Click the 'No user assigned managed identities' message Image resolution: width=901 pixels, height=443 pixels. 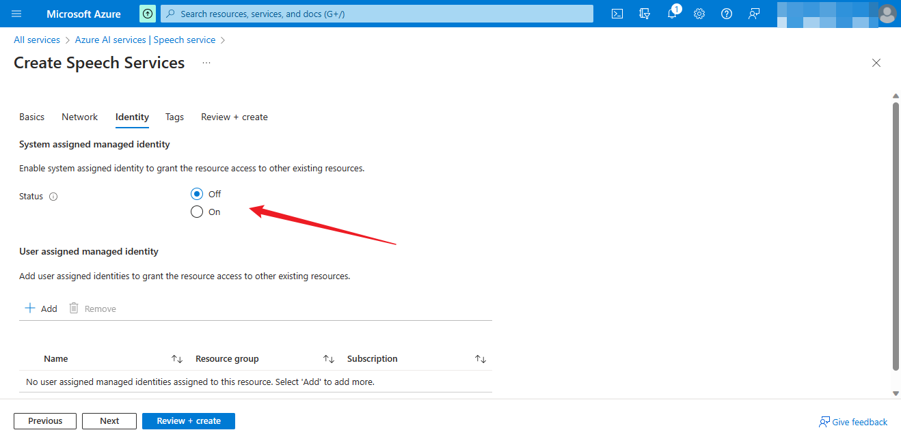[x=200, y=382]
